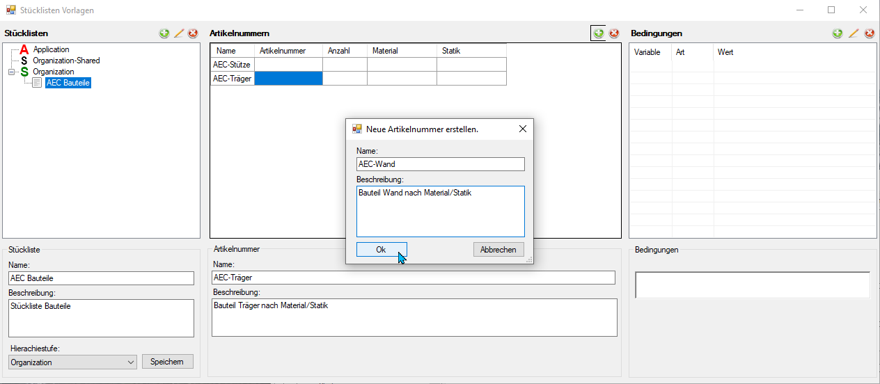The width and height of the screenshot is (880, 384).
Task: Add a new Artikelnummer entry
Action: [599, 33]
